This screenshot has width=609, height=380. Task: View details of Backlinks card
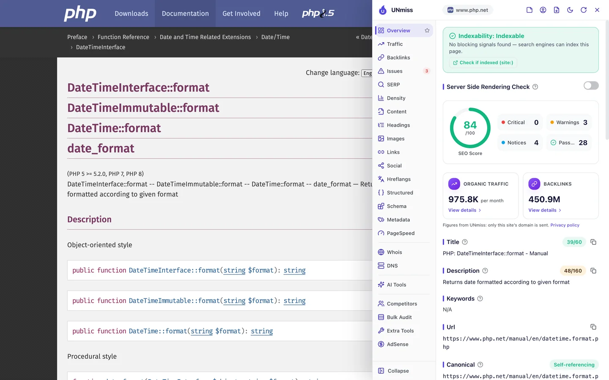pyautogui.click(x=545, y=210)
